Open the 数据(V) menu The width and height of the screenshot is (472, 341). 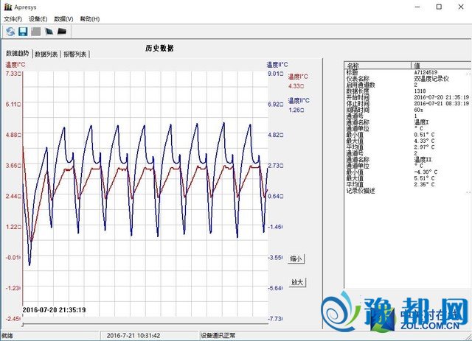pyautogui.click(x=63, y=18)
